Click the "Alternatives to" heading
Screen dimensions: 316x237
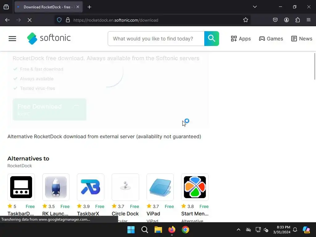(x=28, y=159)
